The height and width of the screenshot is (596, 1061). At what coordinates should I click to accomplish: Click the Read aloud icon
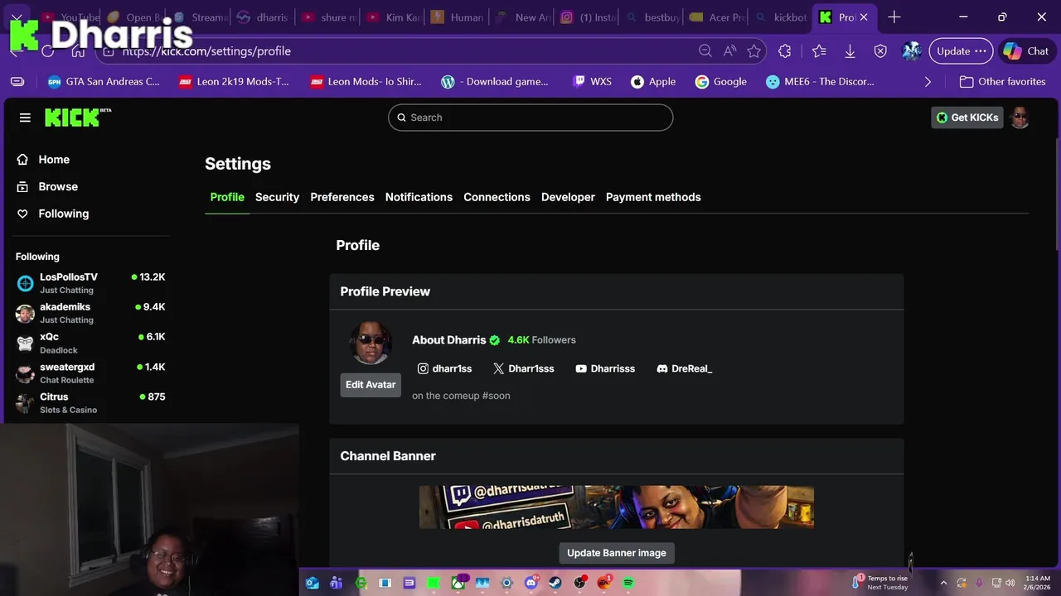(x=729, y=51)
